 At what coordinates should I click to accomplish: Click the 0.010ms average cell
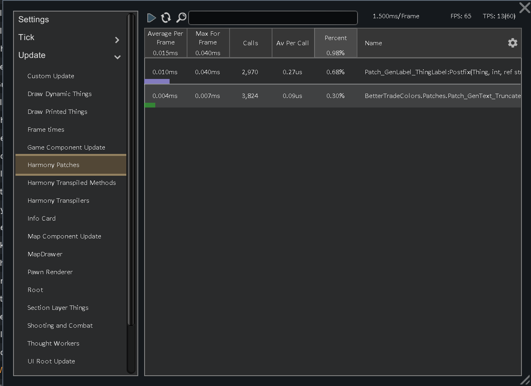click(165, 72)
